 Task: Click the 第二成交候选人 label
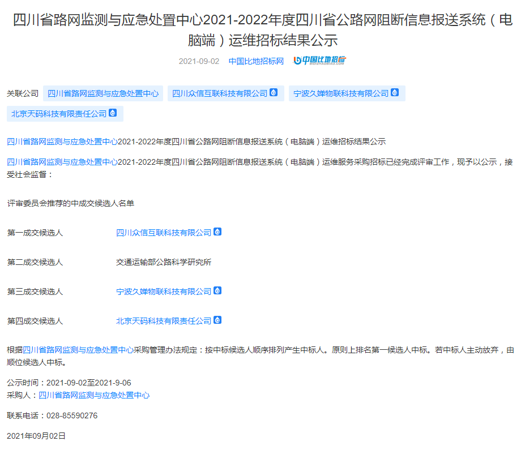(35, 262)
